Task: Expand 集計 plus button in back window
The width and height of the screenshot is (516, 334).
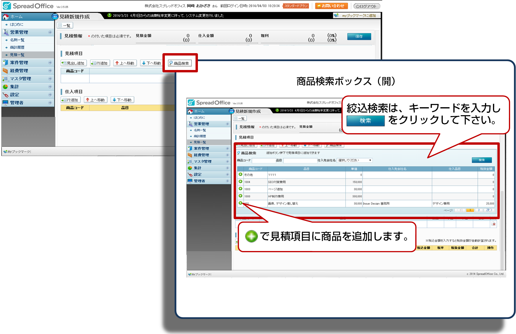Action: (50, 87)
